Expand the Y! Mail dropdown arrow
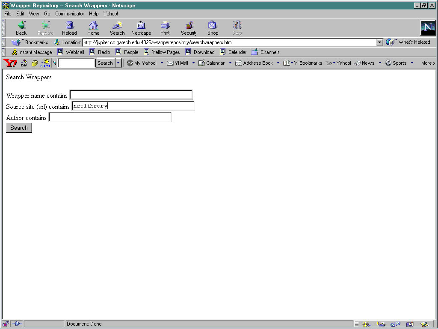The image size is (438, 329). [x=193, y=63]
